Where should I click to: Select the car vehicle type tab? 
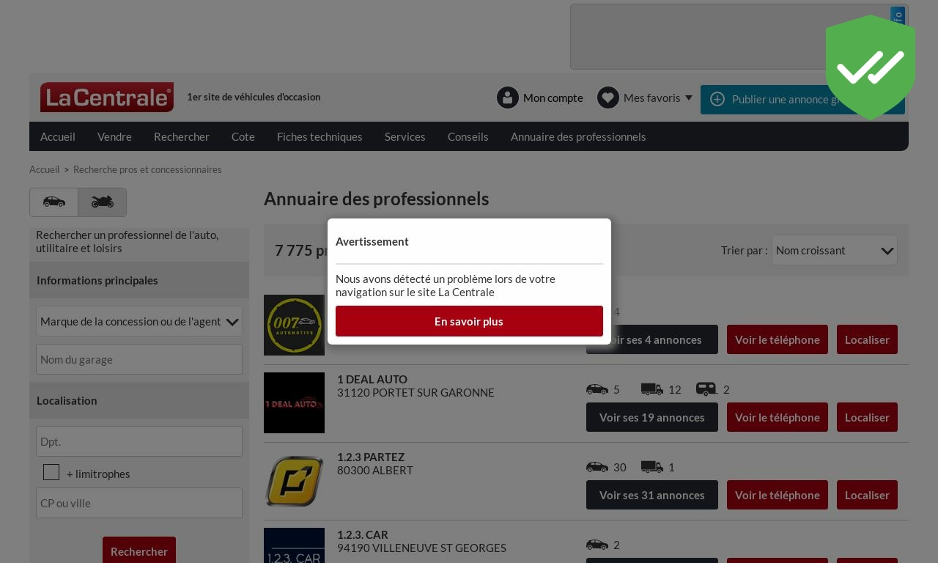tap(54, 202)
